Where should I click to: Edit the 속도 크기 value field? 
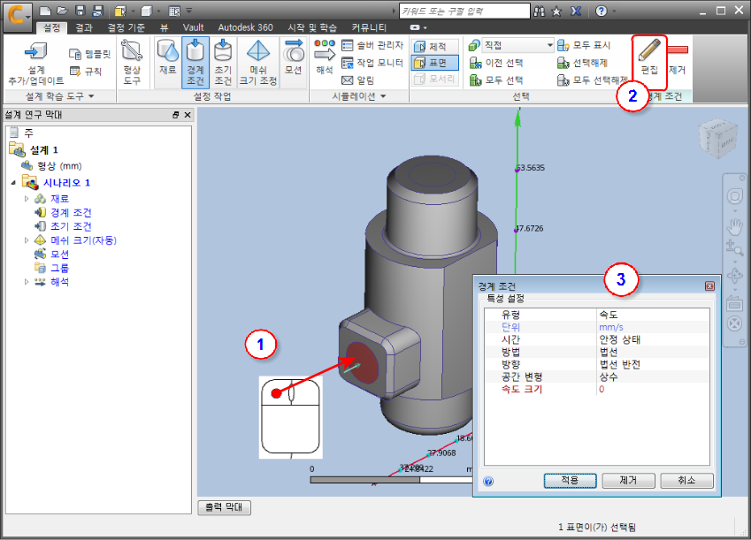(653, 389)
